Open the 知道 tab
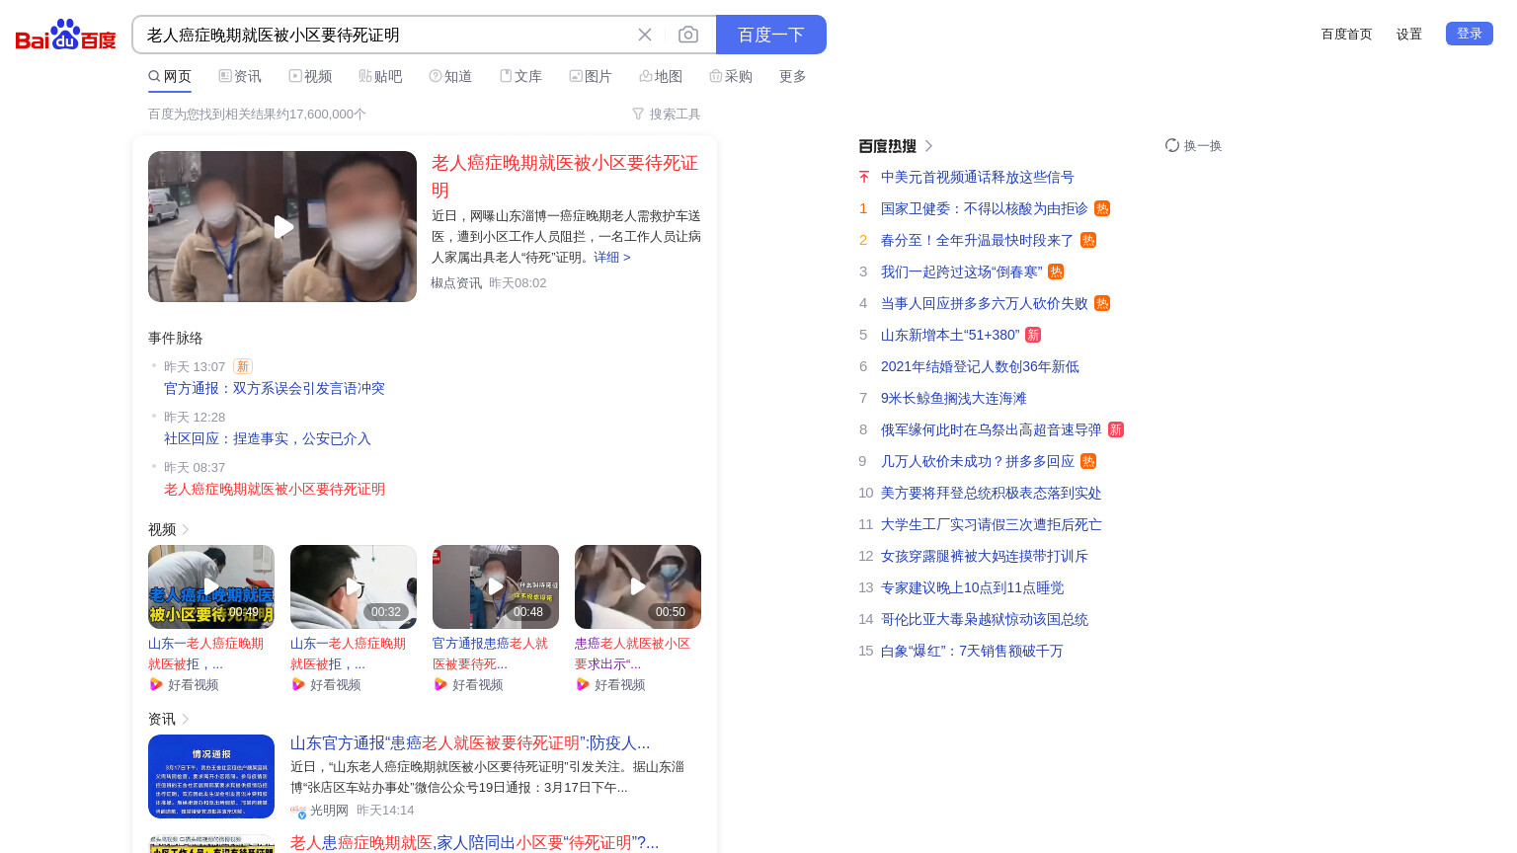 [450, 76]
